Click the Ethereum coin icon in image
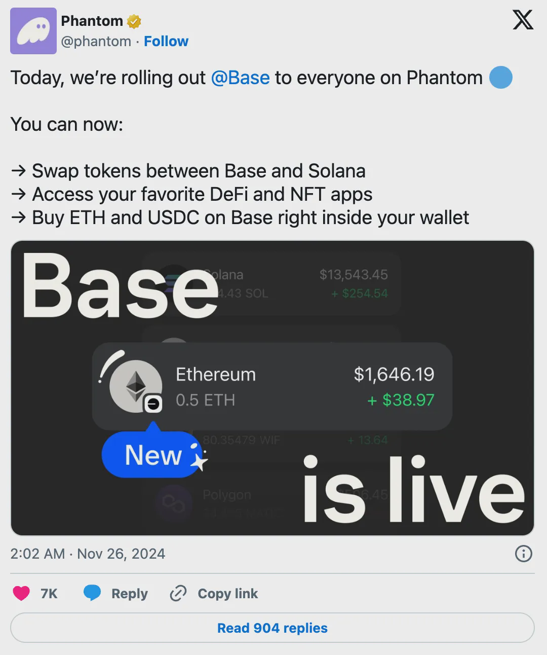Screen dimensions: 547x655 [136, 387]
